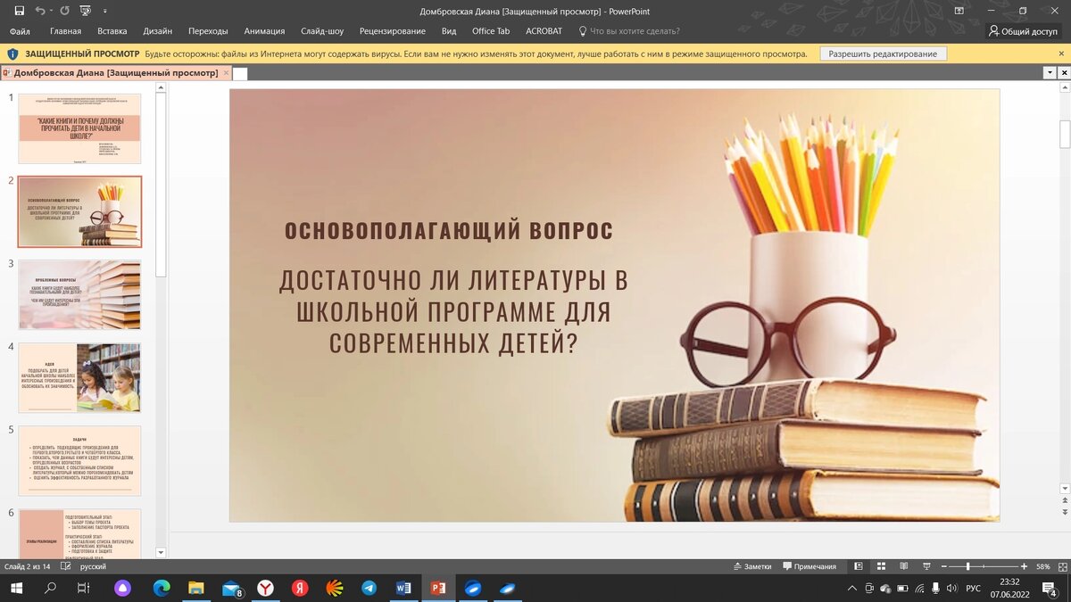Image resolution: width=1071 pixels, height=602 pixels.
Task: Select slide 3 thumbnail Проблемные вопросы
Action: click(79, 294)
